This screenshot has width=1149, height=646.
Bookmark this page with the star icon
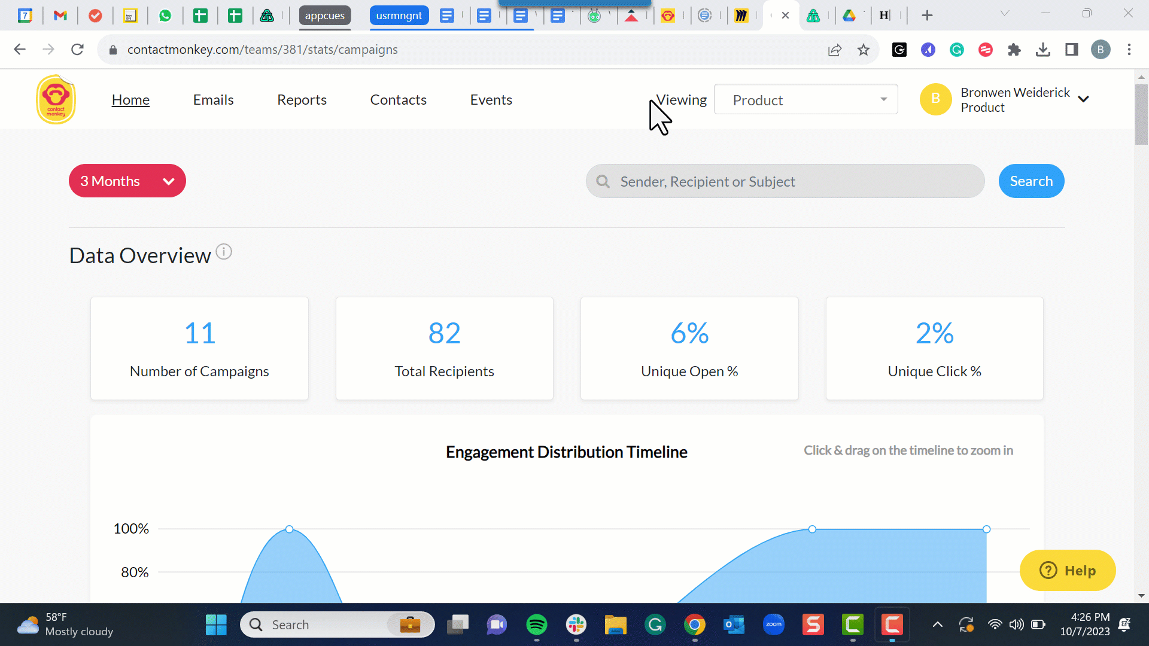(863, 50)
